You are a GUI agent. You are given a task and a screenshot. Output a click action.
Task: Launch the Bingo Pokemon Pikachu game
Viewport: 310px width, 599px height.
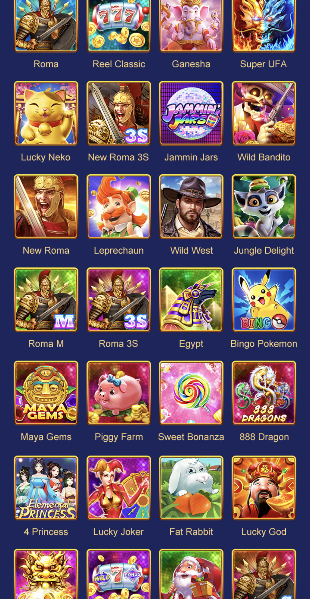coord(264,300)
